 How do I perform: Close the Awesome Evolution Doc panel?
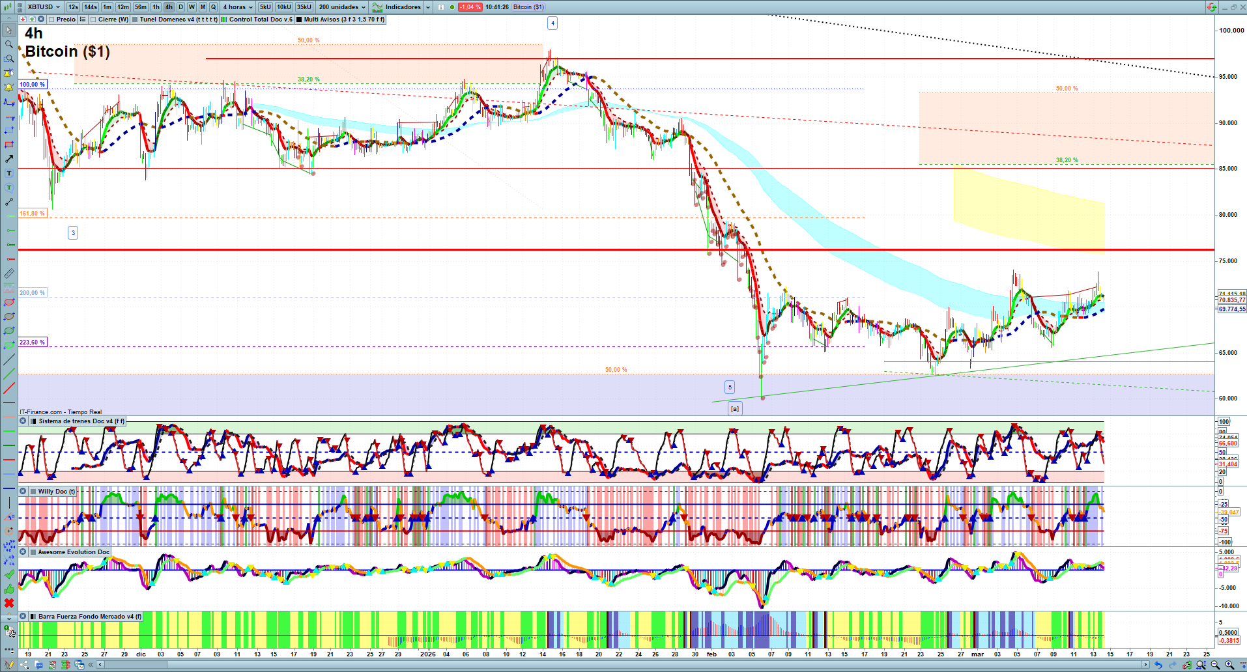(x=23, y=552)
